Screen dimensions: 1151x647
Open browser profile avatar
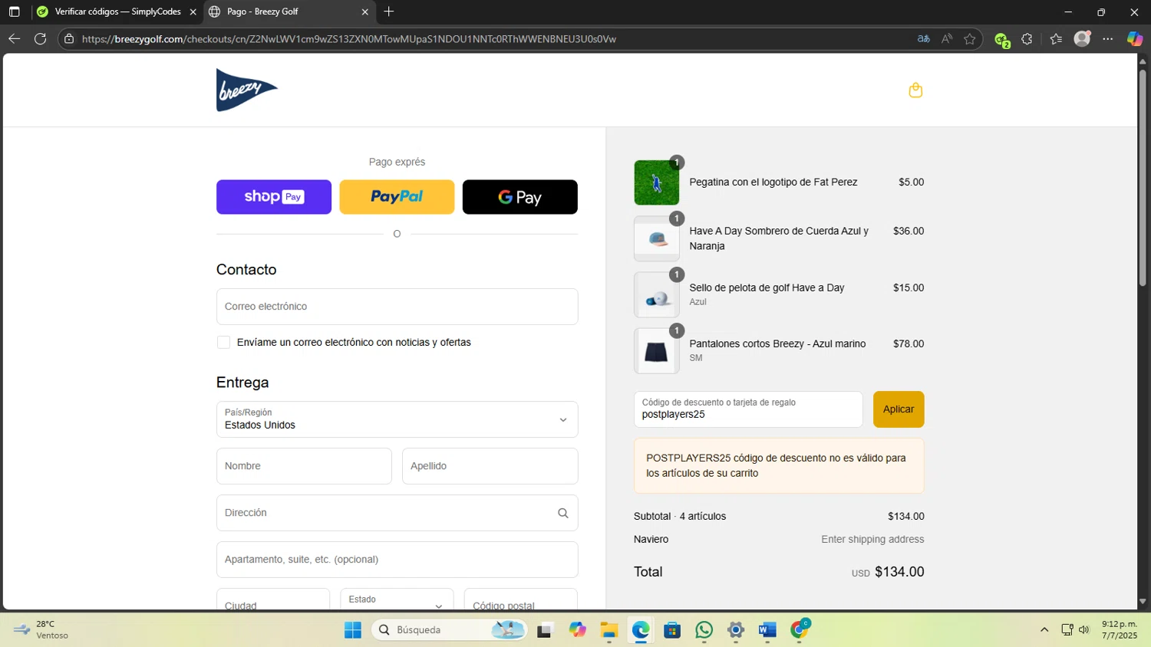point(1082,38)
